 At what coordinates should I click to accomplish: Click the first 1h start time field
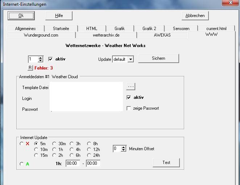coord(73,164)
